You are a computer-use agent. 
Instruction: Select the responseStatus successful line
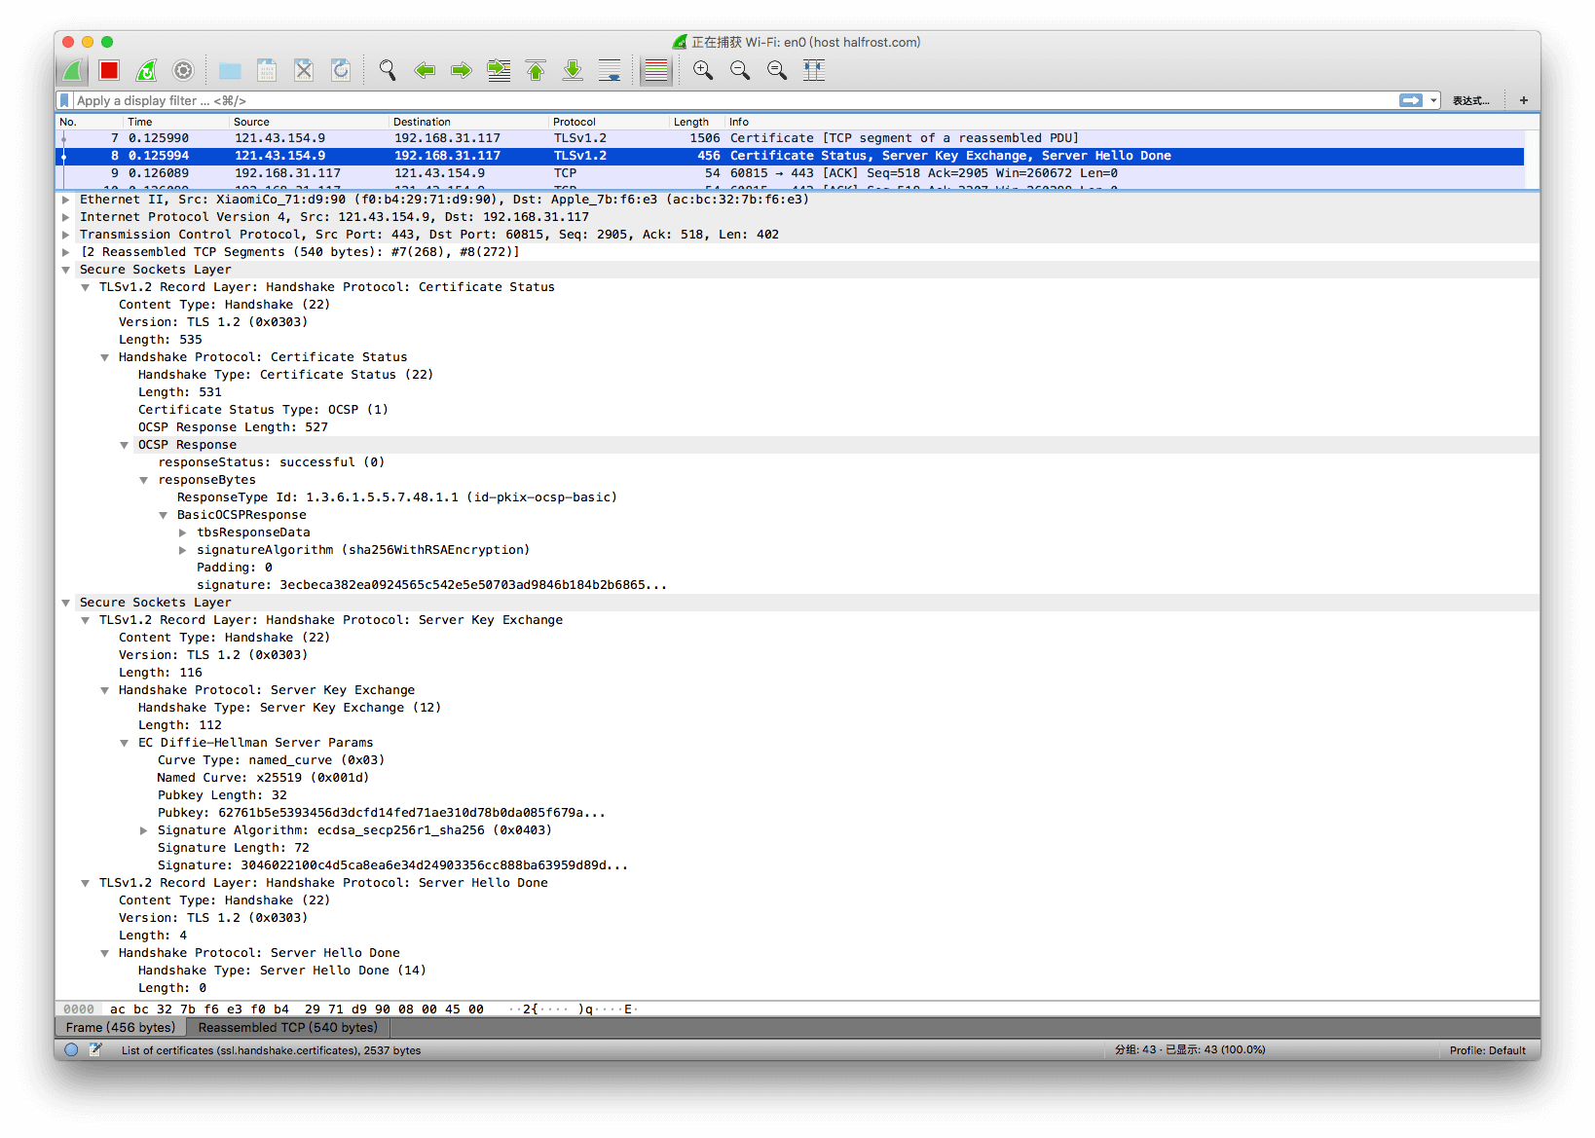point(272,462)
